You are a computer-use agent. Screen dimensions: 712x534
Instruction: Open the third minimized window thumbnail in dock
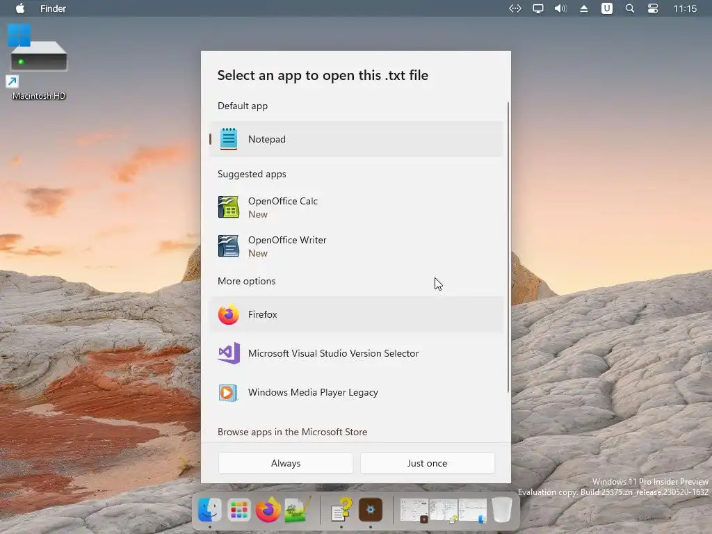(473, 510)
